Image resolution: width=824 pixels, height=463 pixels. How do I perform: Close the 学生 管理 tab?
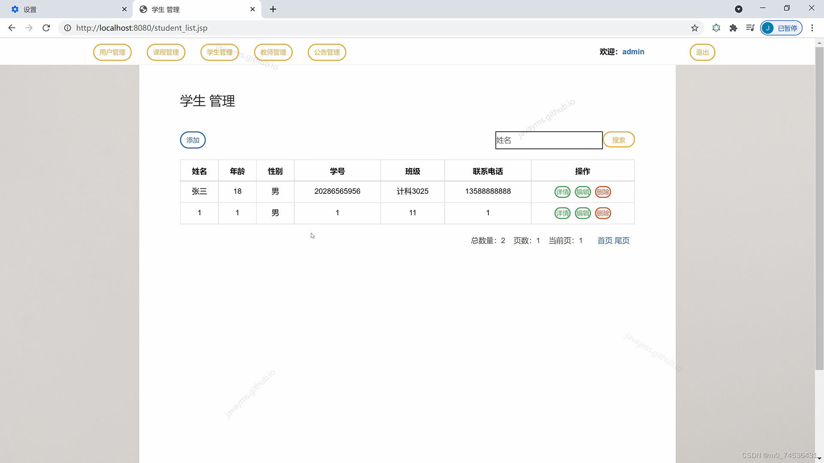(x=252, y=9)
